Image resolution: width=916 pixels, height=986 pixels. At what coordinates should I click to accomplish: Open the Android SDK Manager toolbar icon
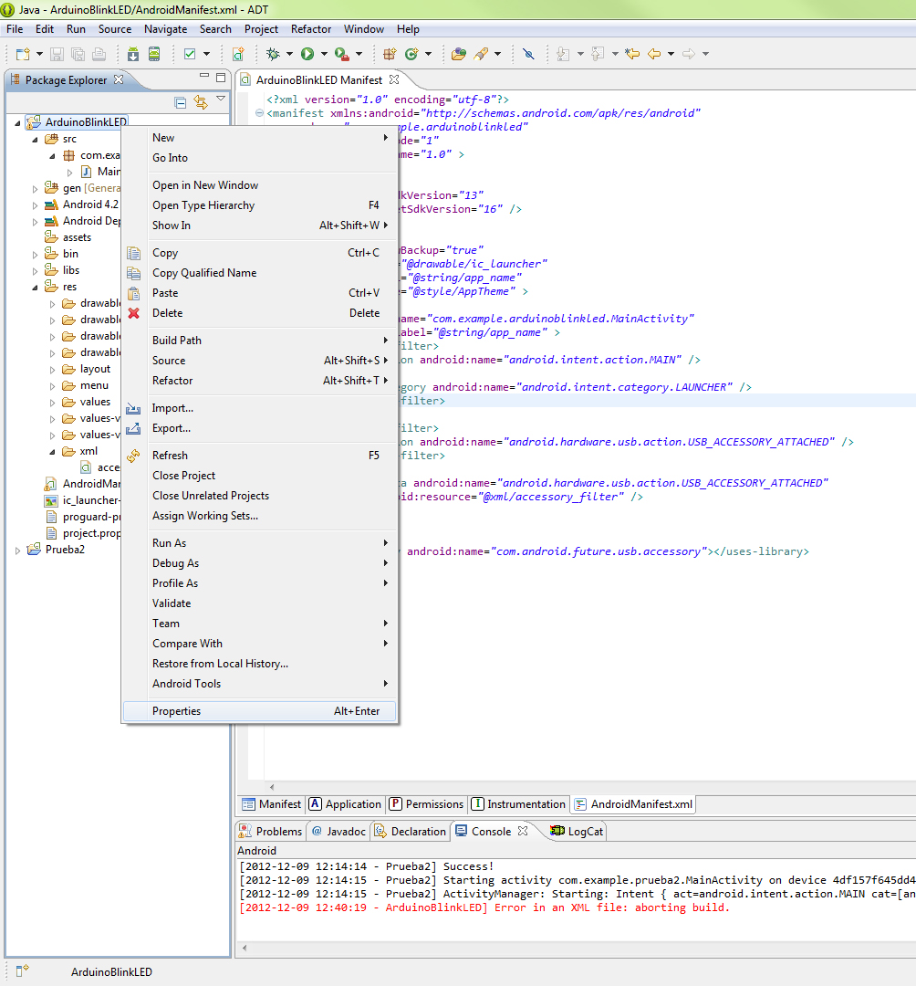coord(133,54)
